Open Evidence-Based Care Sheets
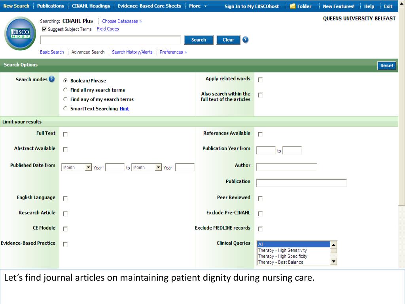Image resolution: width=405 pixels, height=304 pixels. click(149, 6)
